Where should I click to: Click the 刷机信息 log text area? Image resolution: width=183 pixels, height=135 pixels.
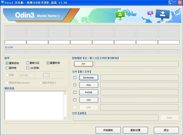coord(34,105)
